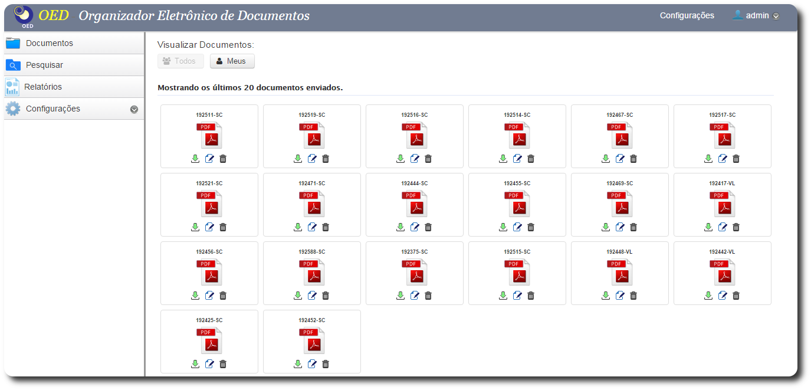Download document 192519-SC
Viewport: 811px width, 390px height.
(298, 159)
